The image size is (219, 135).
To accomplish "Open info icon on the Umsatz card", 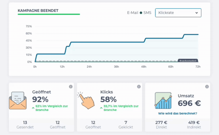I will (x=207, y=87).
